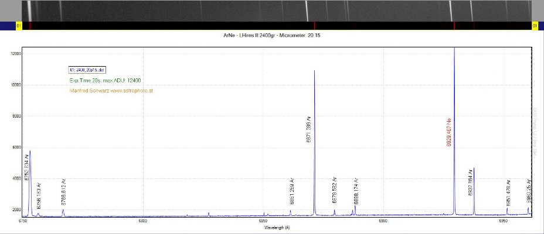The height and width of the screenshot is (234, 544).
Task: Select the 6766.612 Ar line label
Action: pos(63,193)
